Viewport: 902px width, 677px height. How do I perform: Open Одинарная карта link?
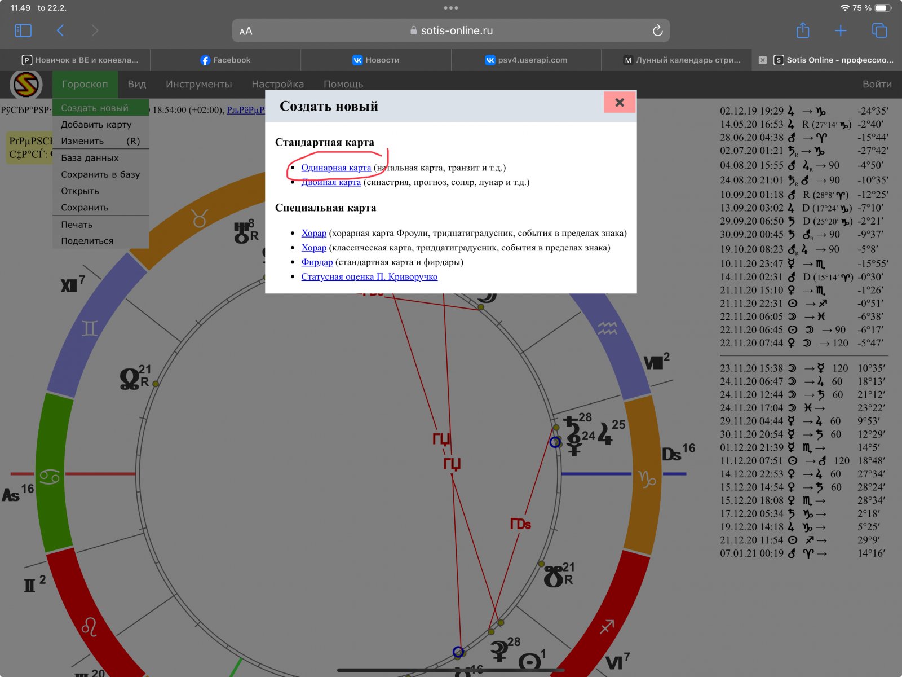point(336,168)
